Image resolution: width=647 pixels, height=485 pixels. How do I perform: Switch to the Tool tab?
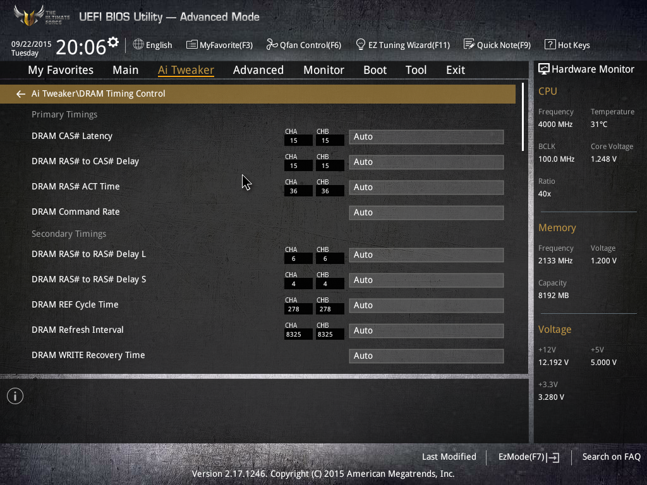click(416, 69)
